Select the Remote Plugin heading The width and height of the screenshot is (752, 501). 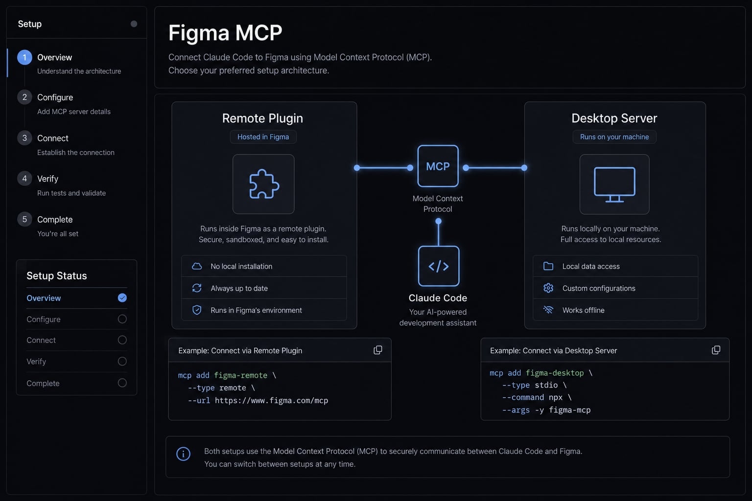coord(262,118)
